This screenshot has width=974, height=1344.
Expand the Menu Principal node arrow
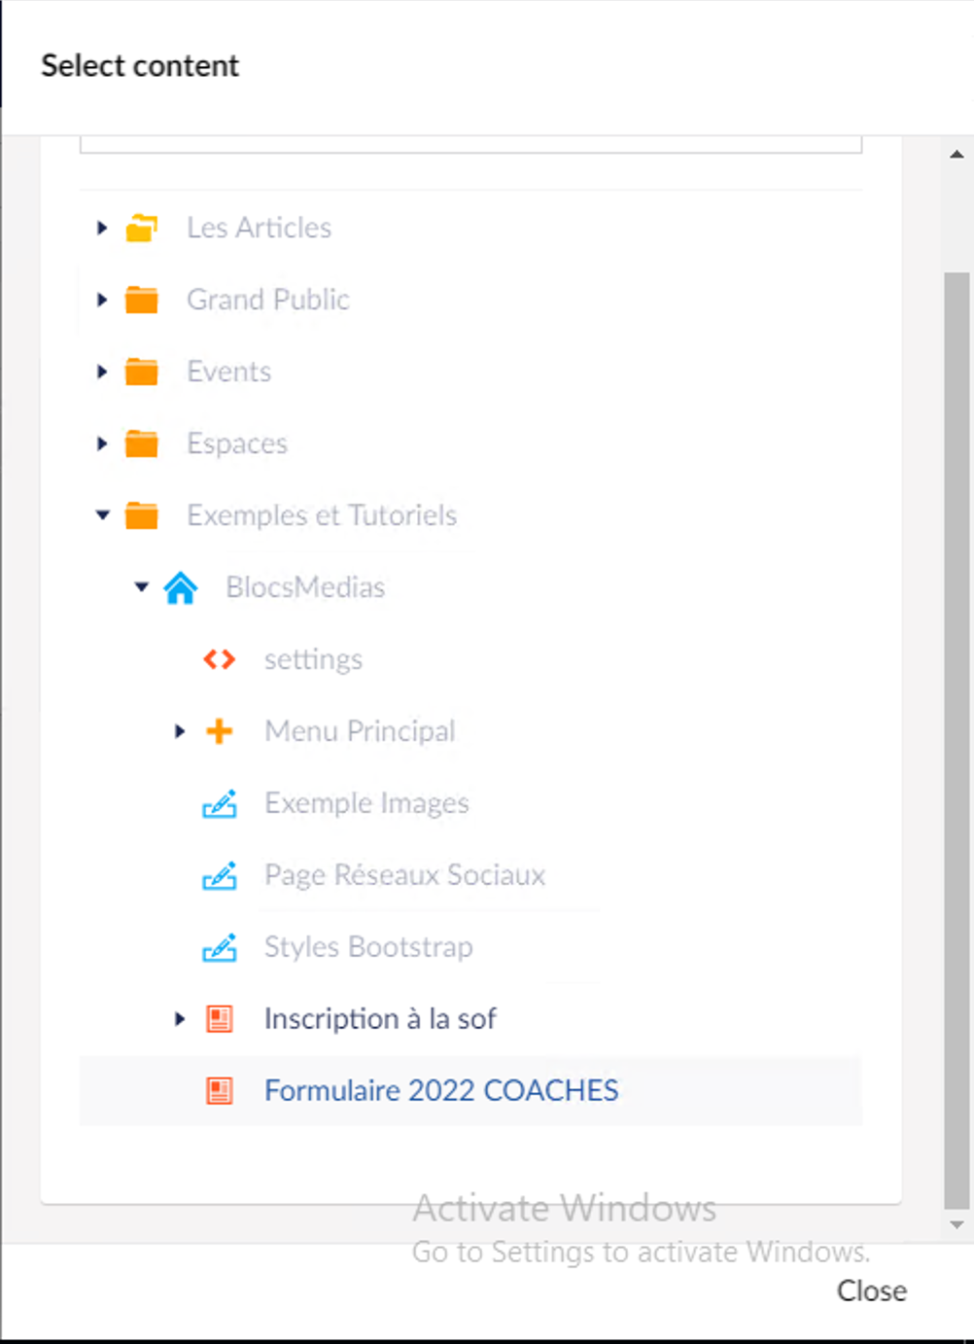click(180, 731)
